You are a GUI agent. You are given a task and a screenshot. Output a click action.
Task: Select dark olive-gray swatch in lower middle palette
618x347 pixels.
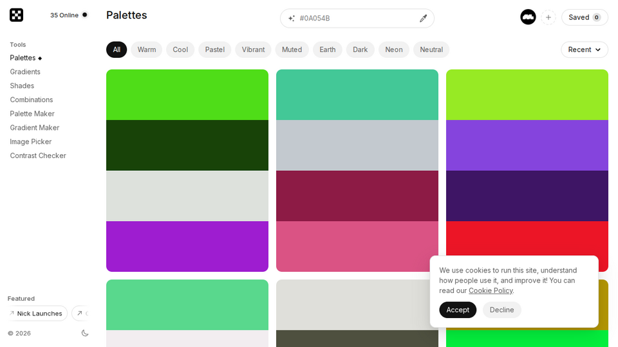click(357, 339)
